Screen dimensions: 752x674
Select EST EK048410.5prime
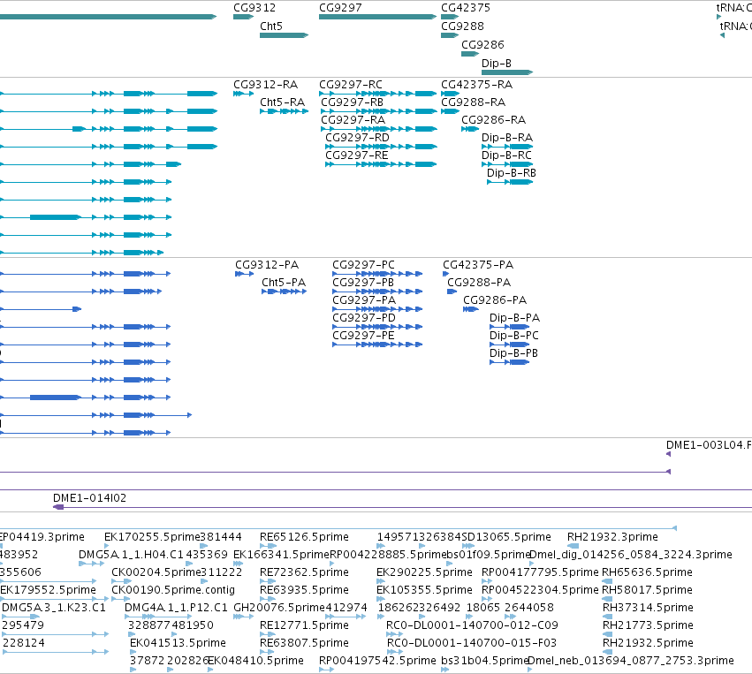click(210, 670)
